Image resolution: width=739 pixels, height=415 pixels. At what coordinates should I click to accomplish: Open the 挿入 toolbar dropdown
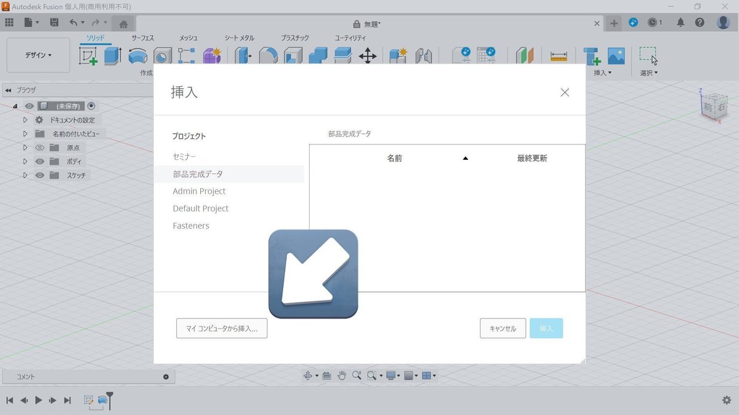[602, 73]
